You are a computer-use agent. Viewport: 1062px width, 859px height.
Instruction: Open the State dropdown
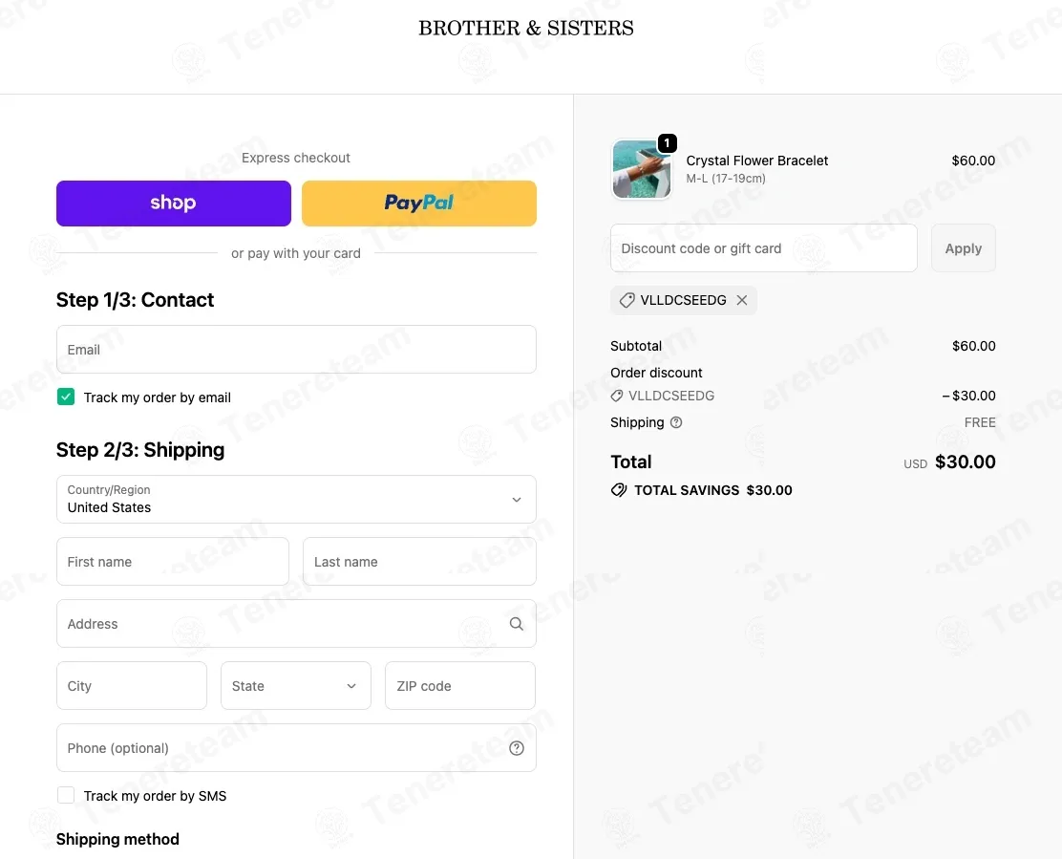295,685
